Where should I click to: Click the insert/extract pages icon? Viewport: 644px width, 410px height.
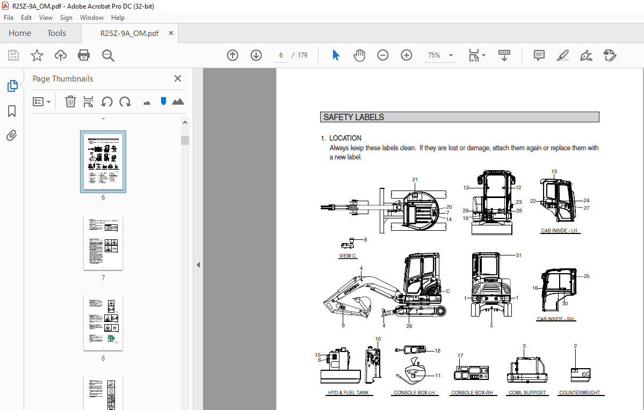[88, 101]
